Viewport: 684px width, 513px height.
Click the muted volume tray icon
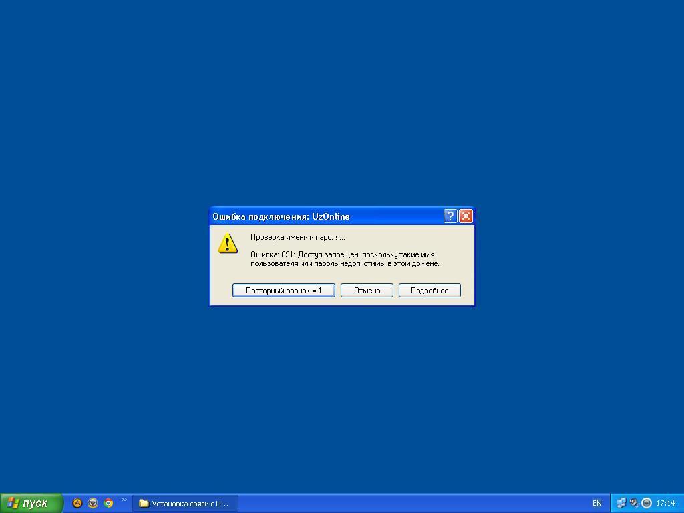pos(634,503)
